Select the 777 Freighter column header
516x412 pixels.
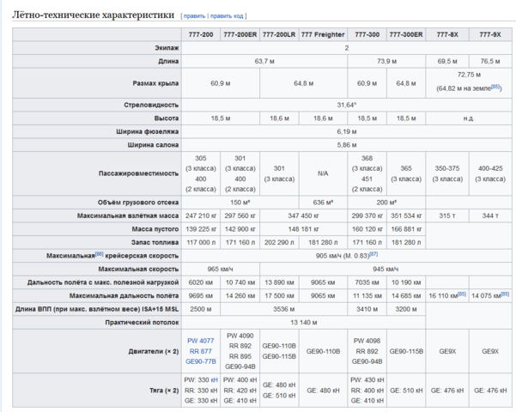coord(323,34)
